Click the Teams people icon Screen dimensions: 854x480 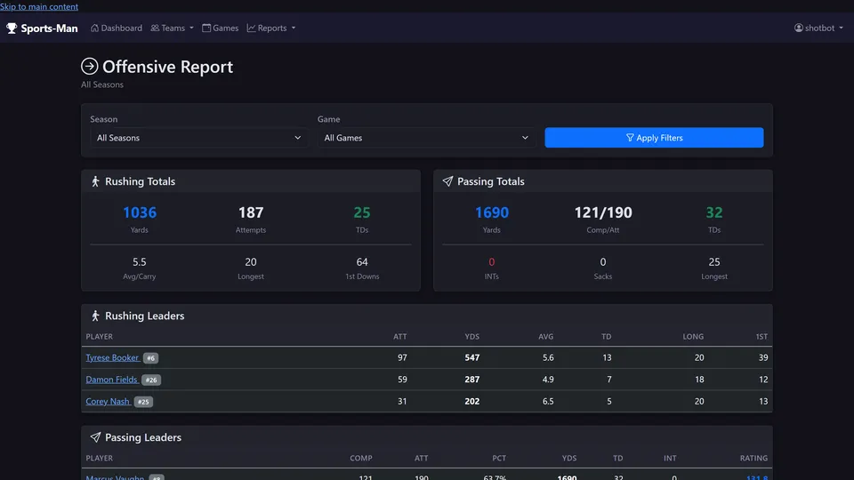[155, 28]
